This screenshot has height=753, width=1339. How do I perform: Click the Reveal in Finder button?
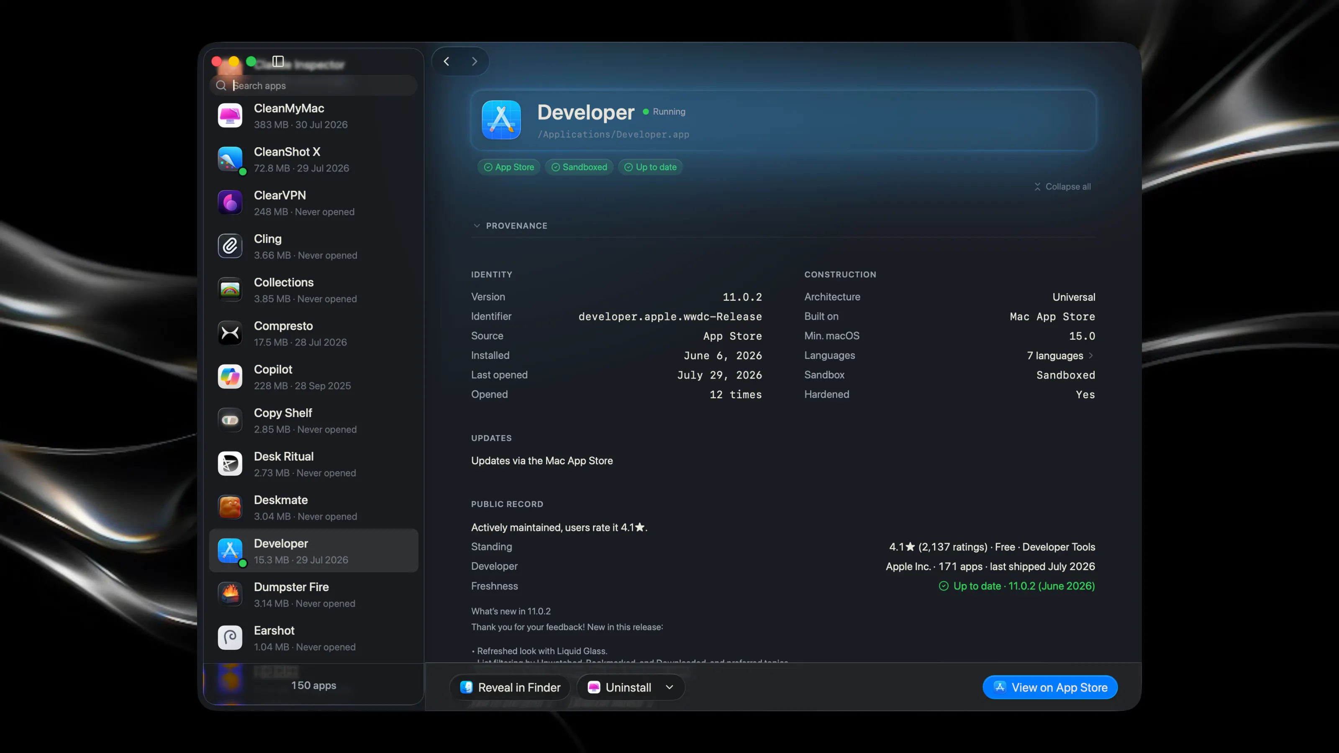click(x=510, y=687)
